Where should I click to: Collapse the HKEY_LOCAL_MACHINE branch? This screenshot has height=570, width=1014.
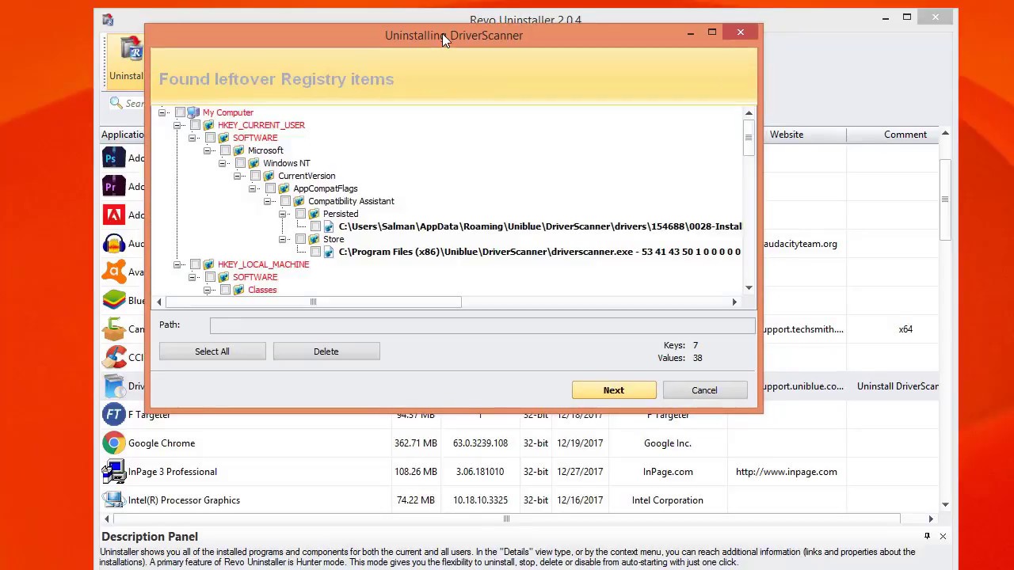click(x=177, y=264)
